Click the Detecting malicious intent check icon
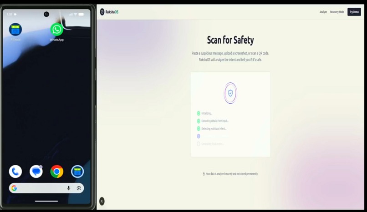The image size is (367, 212). tap(199, 129)
